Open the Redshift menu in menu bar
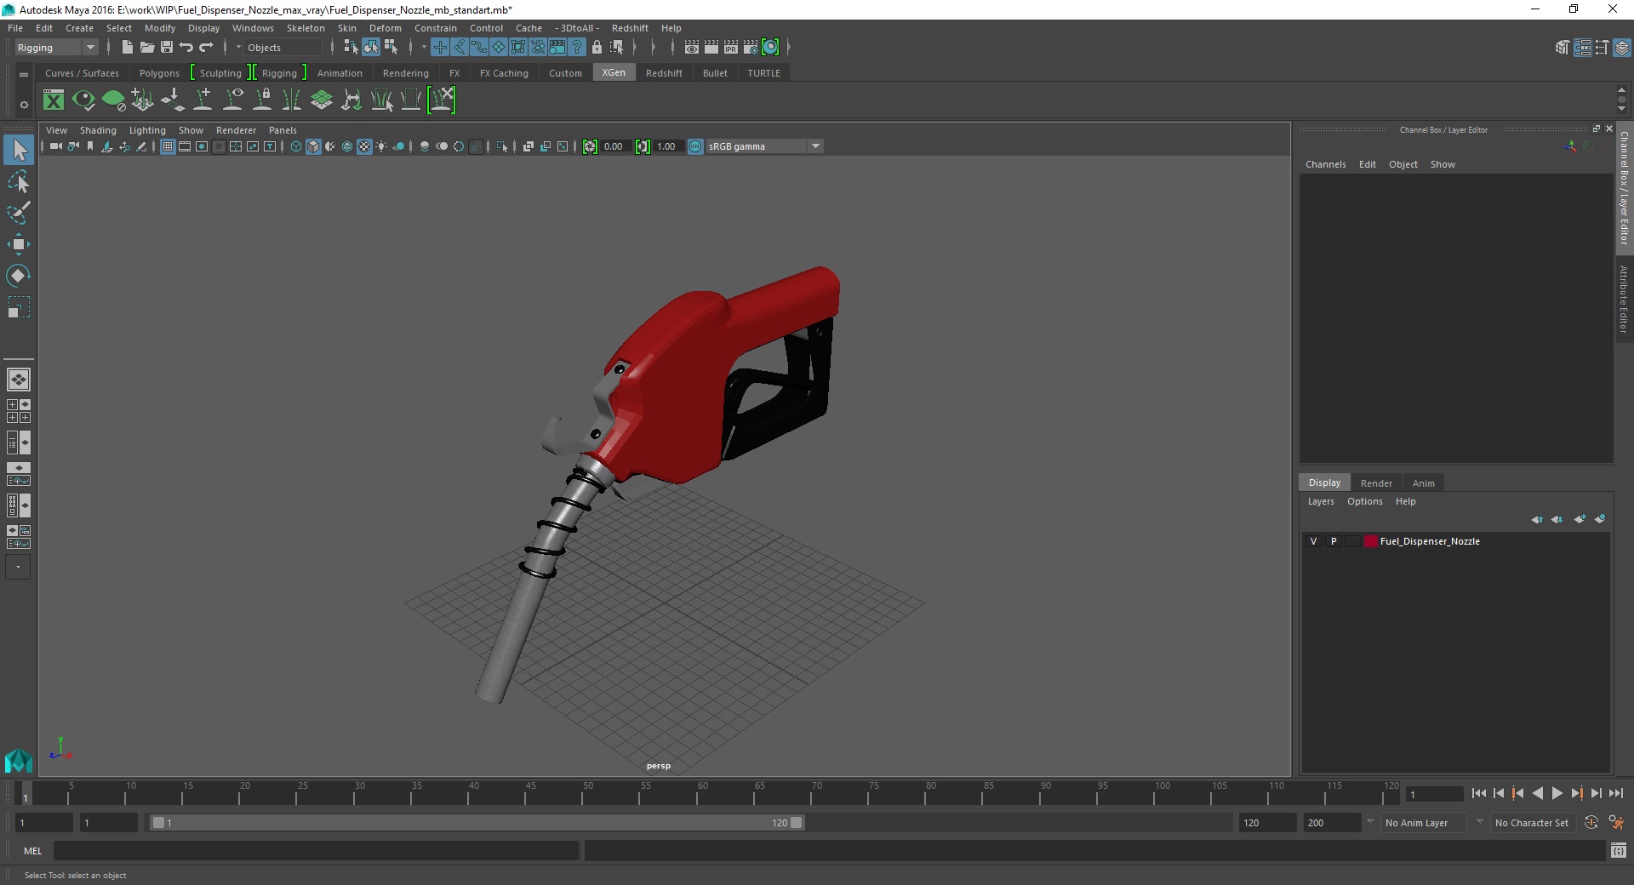The height and width of the screenshot is (885, 1634). click(x=630, y=28)
